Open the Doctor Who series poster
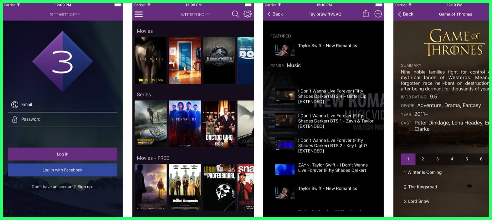 pyautogui.click(x=219, y=124)
